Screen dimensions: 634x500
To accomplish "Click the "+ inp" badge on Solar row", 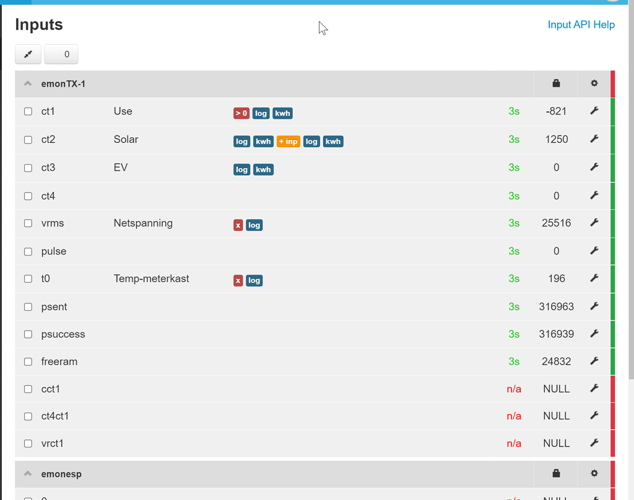I will [x=289, y=141].
